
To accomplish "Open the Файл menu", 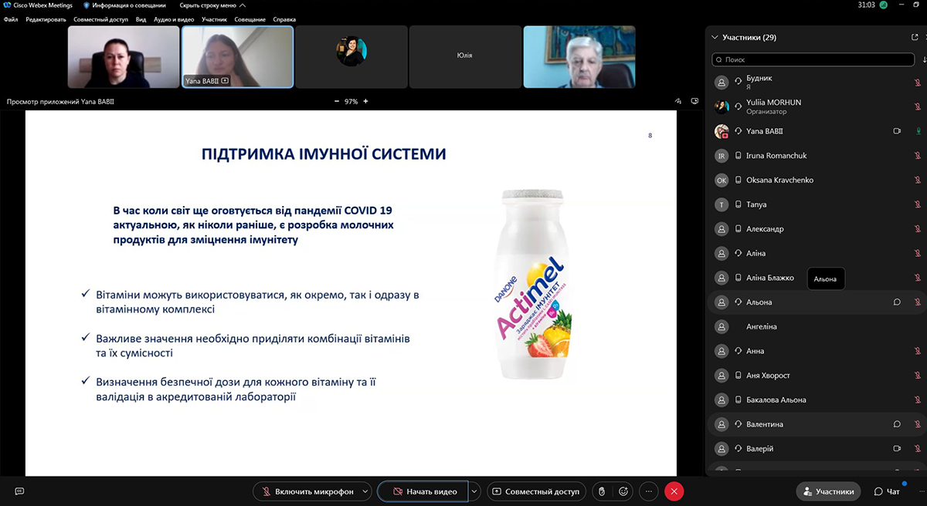I will [11, 19].
